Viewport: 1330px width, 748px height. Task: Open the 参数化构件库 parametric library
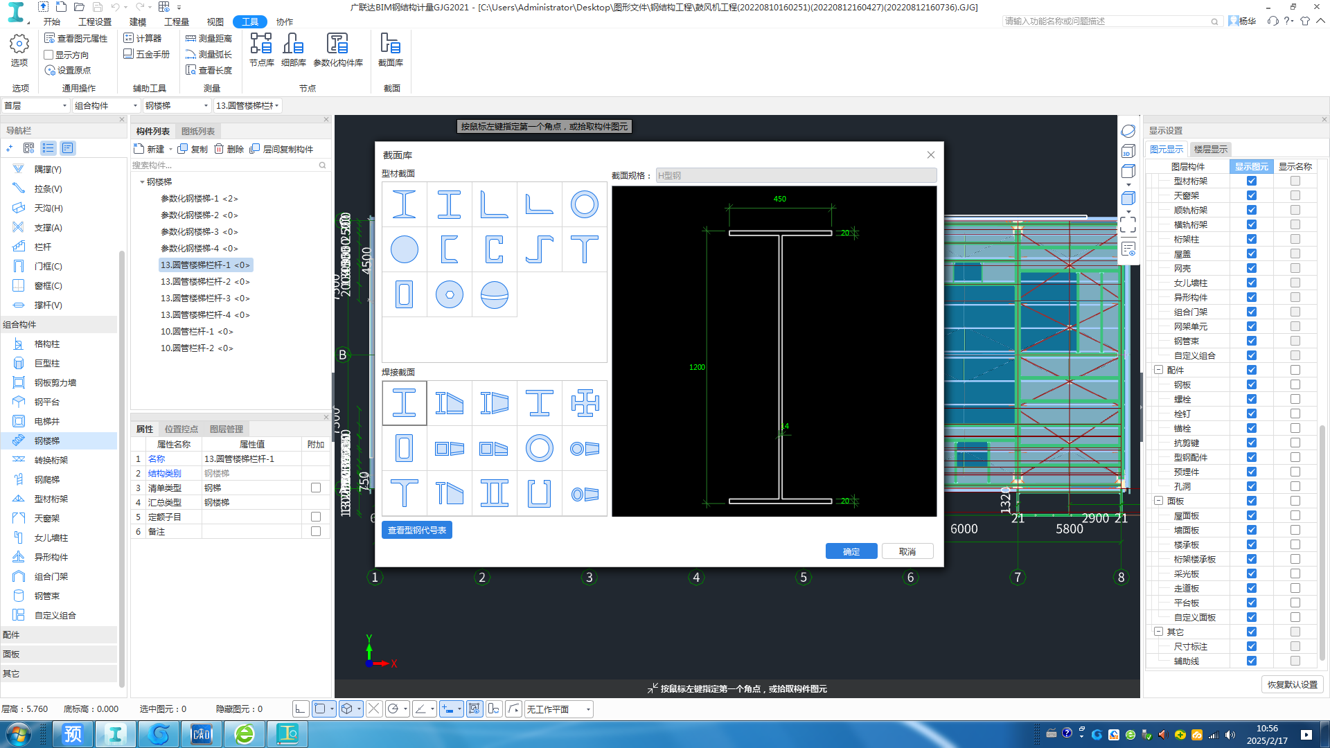coord(337,50)
